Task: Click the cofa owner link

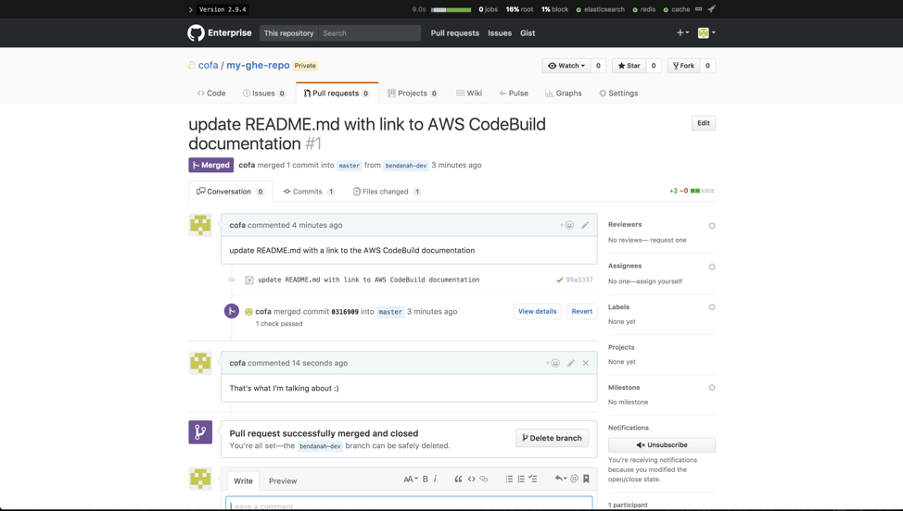Action: tap(208, 65)
